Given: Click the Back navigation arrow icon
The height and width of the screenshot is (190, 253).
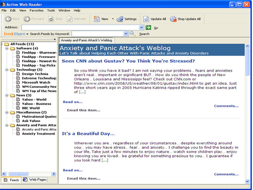Looking at the screenshot, I should click(8, 19).
